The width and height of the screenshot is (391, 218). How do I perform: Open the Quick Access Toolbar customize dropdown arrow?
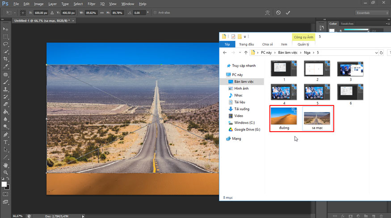(x=245, y=36)
